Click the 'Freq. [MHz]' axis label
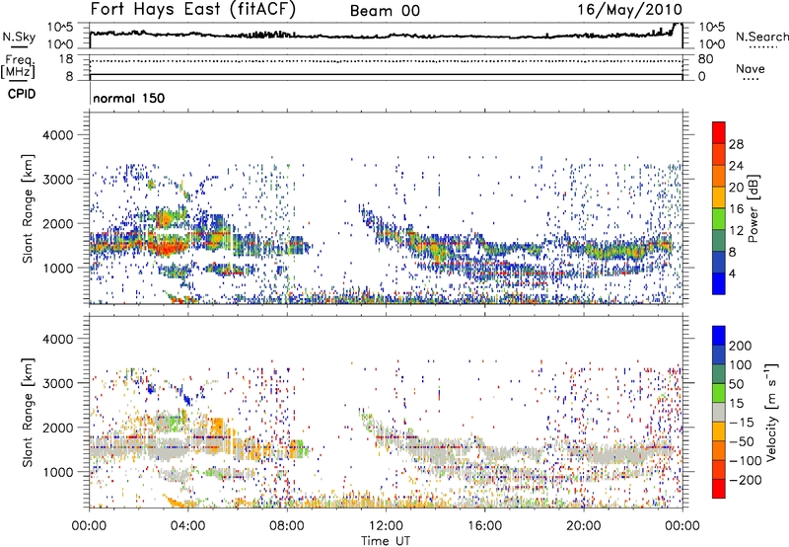 click(18, 66)
